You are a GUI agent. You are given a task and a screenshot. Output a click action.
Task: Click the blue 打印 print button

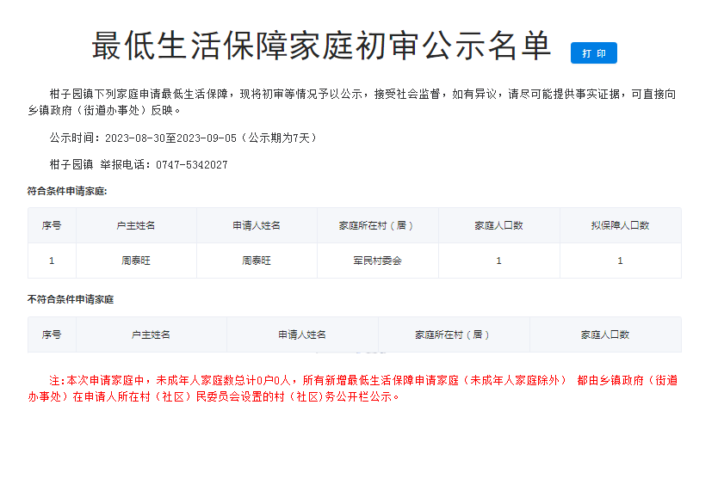coord(593,53)
